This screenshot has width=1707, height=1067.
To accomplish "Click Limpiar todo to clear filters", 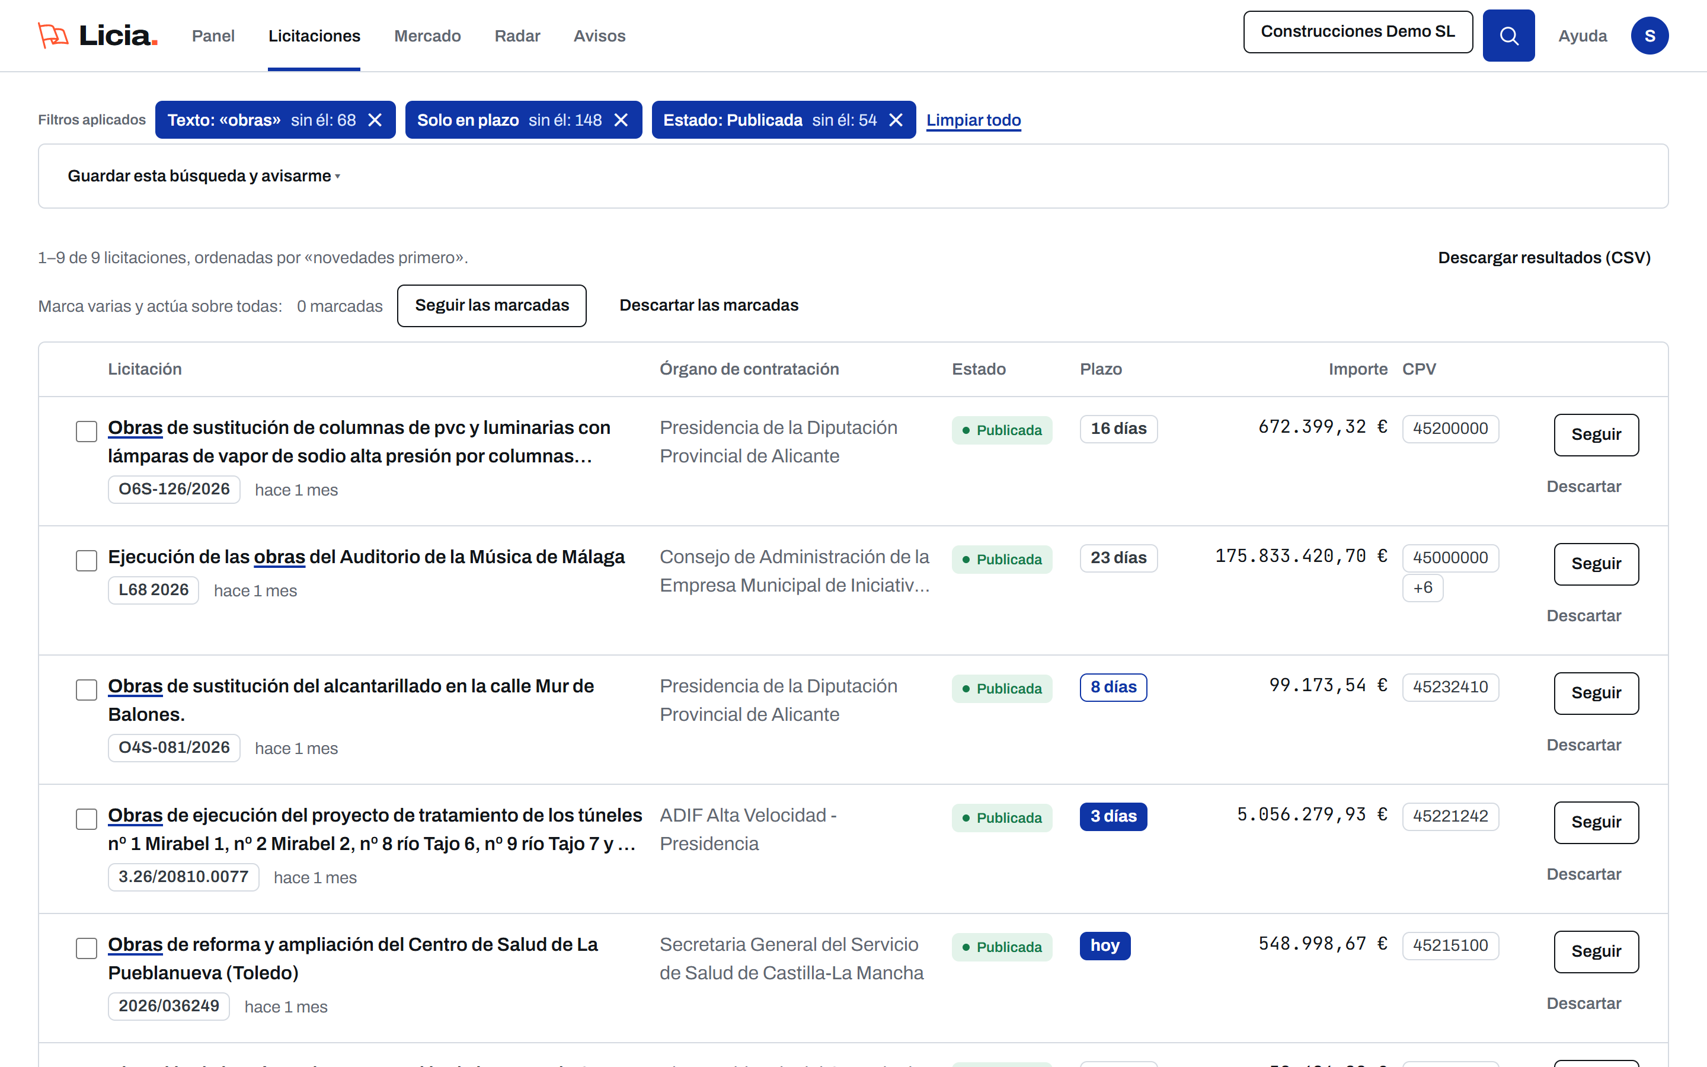I will (973, 120).
